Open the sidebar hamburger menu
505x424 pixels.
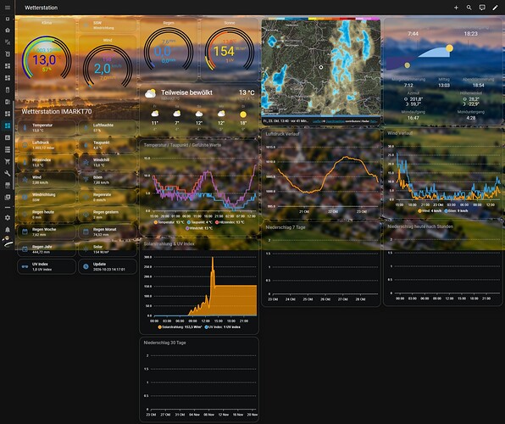(8, 8)
